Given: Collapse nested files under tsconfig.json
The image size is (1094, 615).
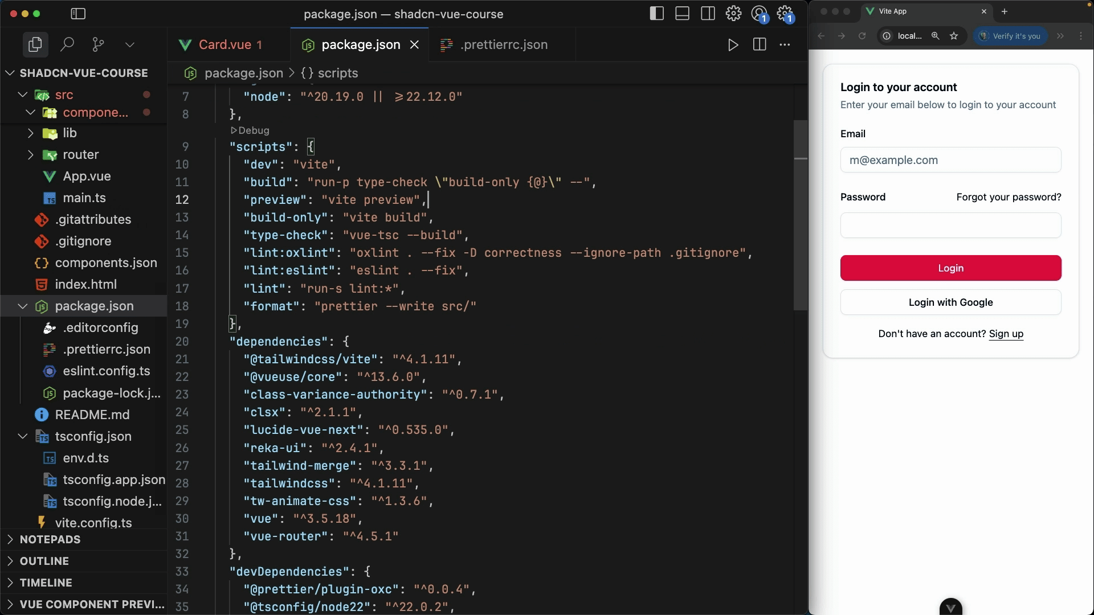Looking at the screenshot, I should [23, 436].
